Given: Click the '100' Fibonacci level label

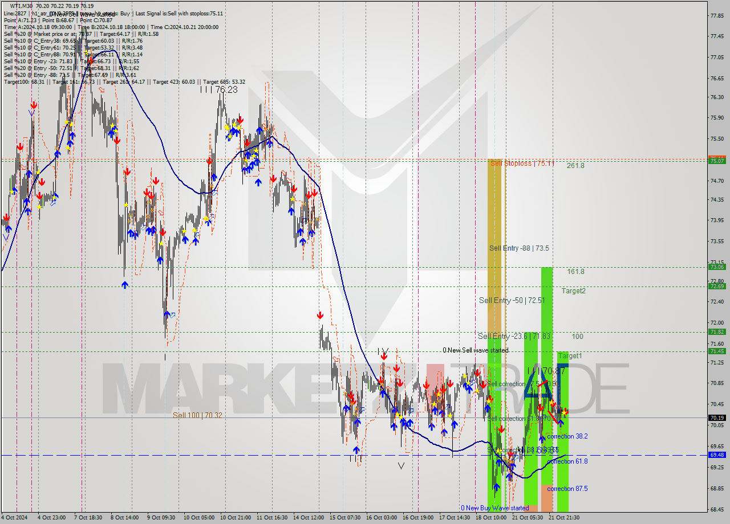Looking at the screenshot, I should [x=577, y=337].
